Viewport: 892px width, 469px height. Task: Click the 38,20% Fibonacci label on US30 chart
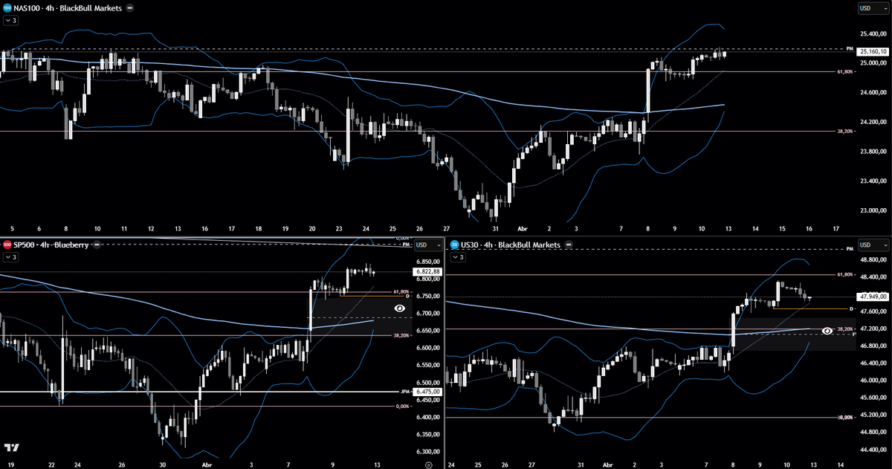[845, 329]
